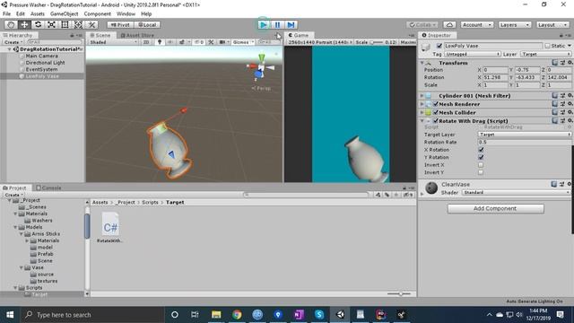
Task: Select the Scale tool
Action: (x=51, y=24)
